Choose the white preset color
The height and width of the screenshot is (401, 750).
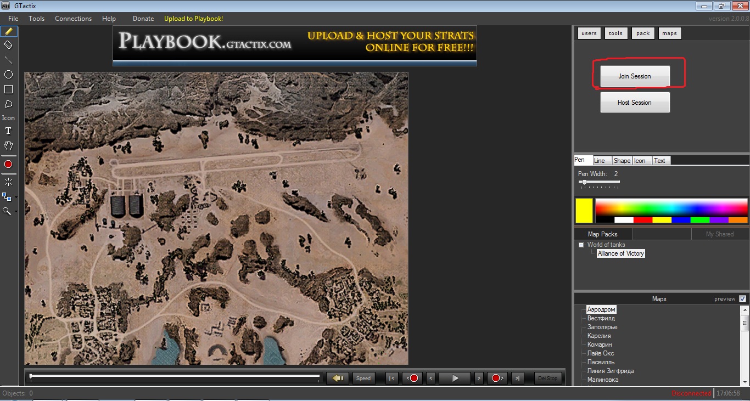(x=624, y=220)
